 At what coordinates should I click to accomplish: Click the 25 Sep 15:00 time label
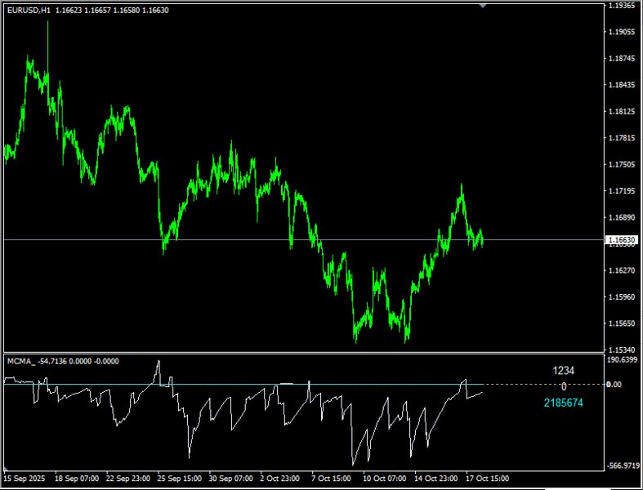180,479
